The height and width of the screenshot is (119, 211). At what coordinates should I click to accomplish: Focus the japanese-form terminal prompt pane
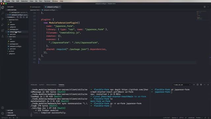coord(180,101)
